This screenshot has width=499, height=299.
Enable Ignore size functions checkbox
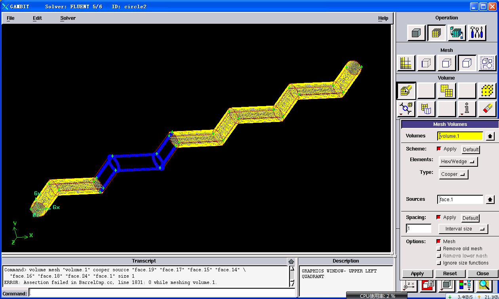tap(439, 263)
